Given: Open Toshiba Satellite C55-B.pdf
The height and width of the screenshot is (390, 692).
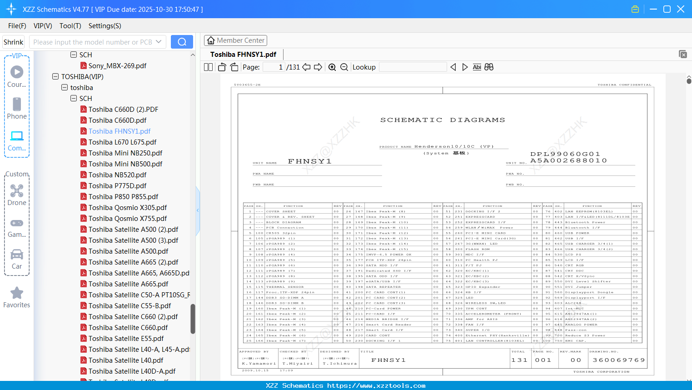Looking at the screenshot, I should coord(130,305).
